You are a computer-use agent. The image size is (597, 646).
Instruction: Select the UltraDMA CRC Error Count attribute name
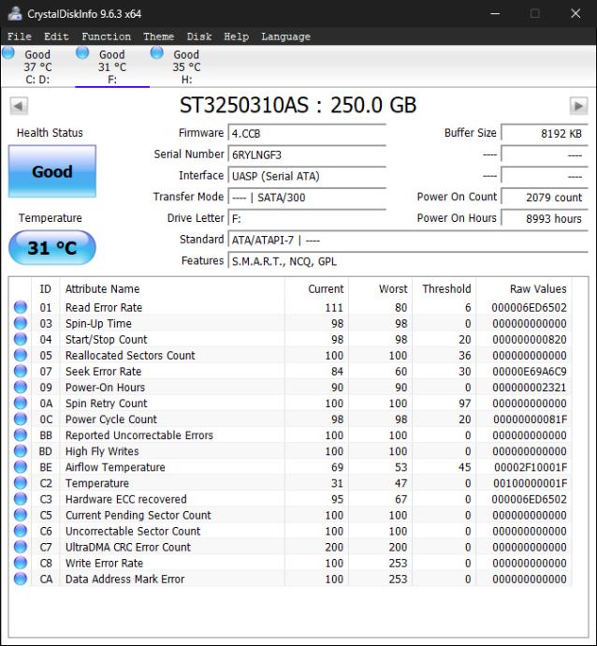tap(128, 547)
